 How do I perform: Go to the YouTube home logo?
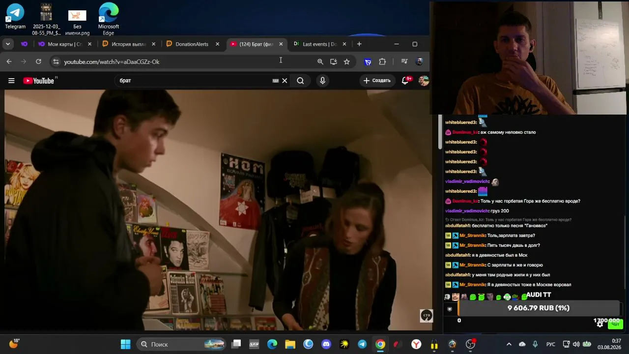(x=39, y=81)
